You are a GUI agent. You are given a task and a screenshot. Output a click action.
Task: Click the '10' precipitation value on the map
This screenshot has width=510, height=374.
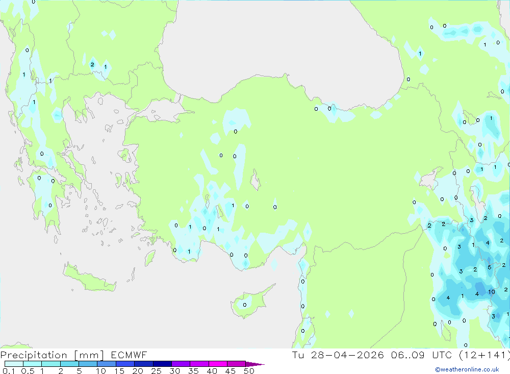(492, 292)
